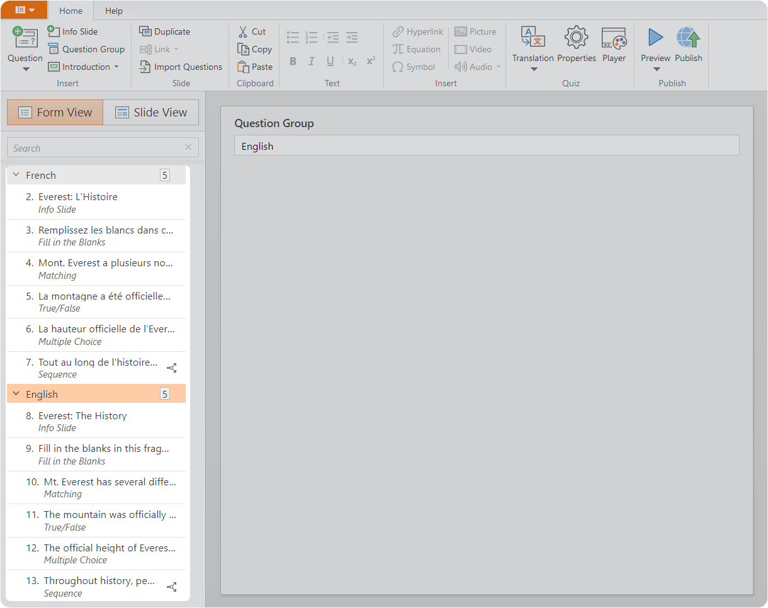Image resolution: width=768 pixels, height=608 pixels.
Task: Open quiz Properties gear
Action: coord(576,38)
